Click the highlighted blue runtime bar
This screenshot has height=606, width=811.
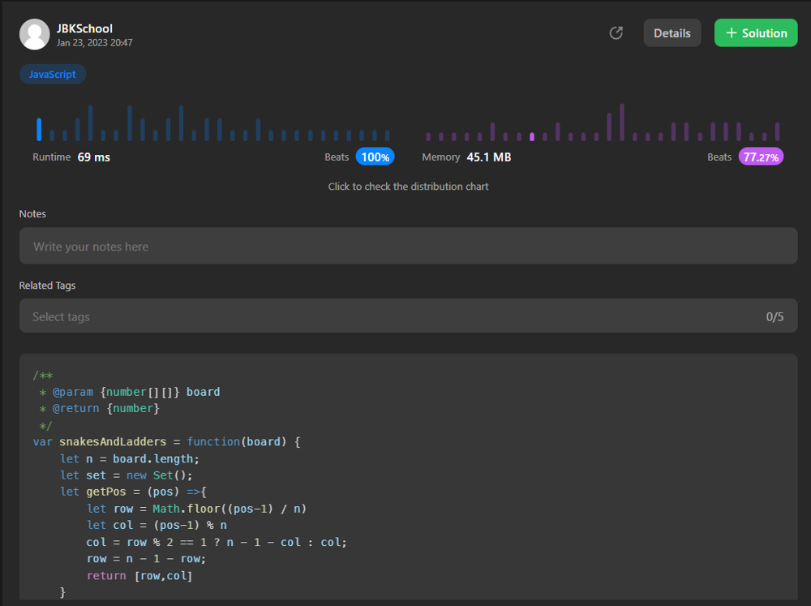pyautogui.click(x=39, y=130)
